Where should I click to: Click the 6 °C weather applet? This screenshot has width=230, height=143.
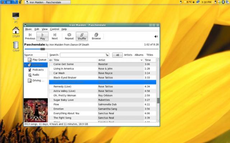pyautogui.click(x=188, y=2)
